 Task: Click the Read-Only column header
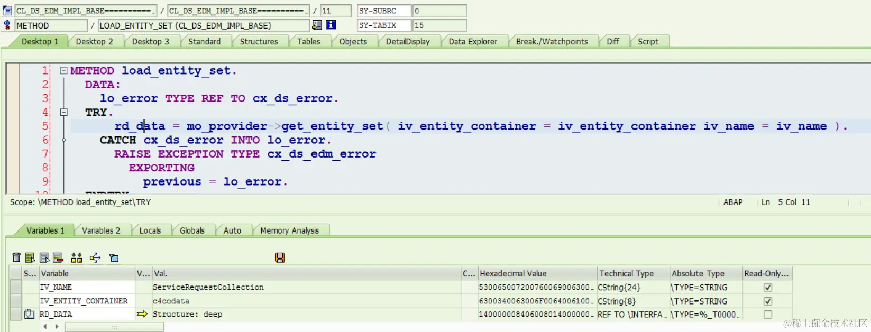(x=767, y=273)
